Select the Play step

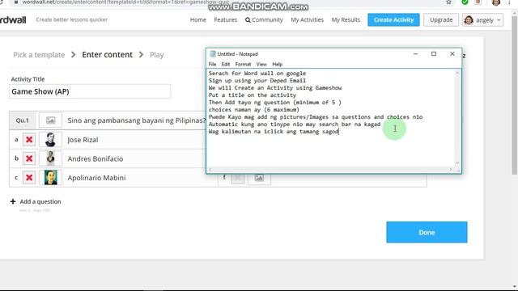click(x=156, y=55)
